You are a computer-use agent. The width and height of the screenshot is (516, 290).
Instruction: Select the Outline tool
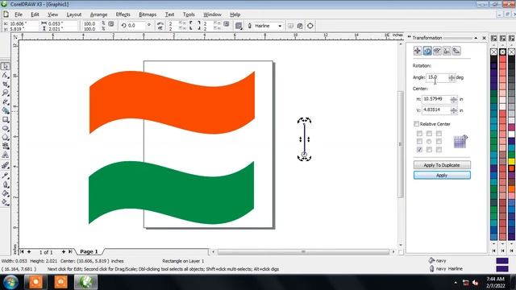click(x=6, y=184)
